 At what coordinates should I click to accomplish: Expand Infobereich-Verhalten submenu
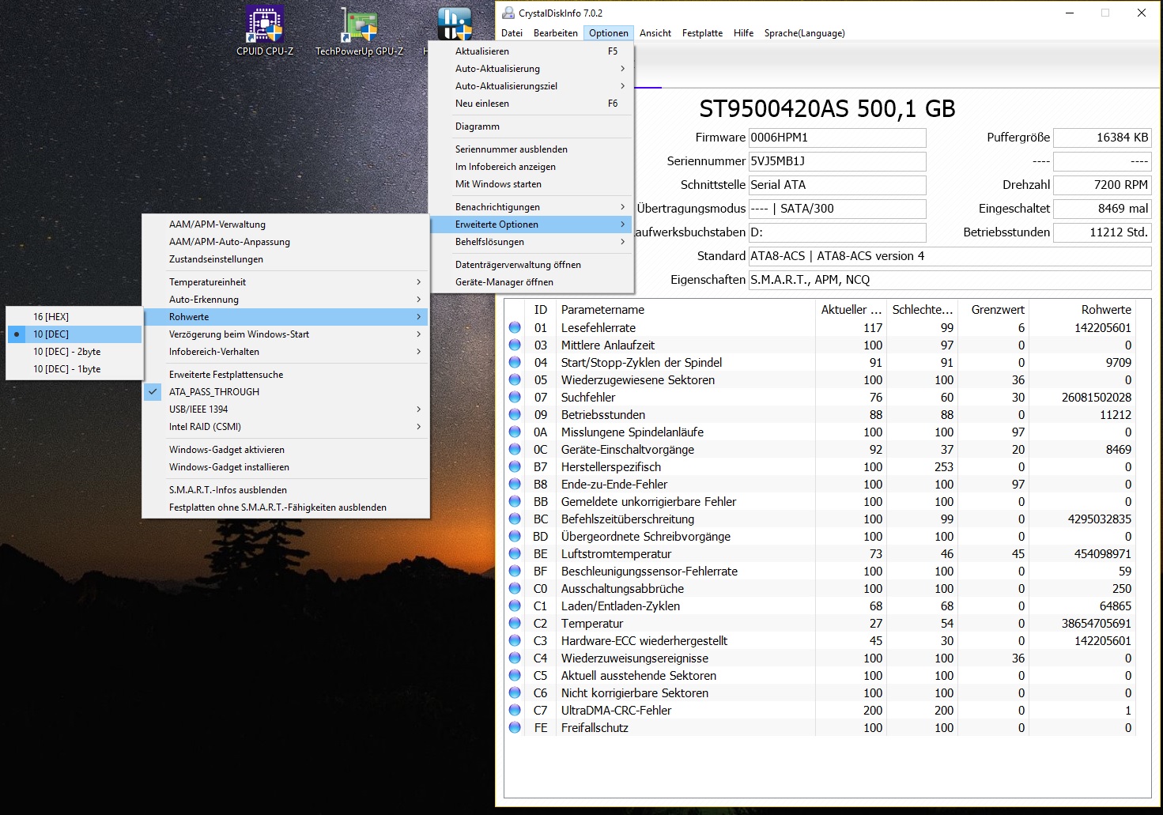point(285,352)
